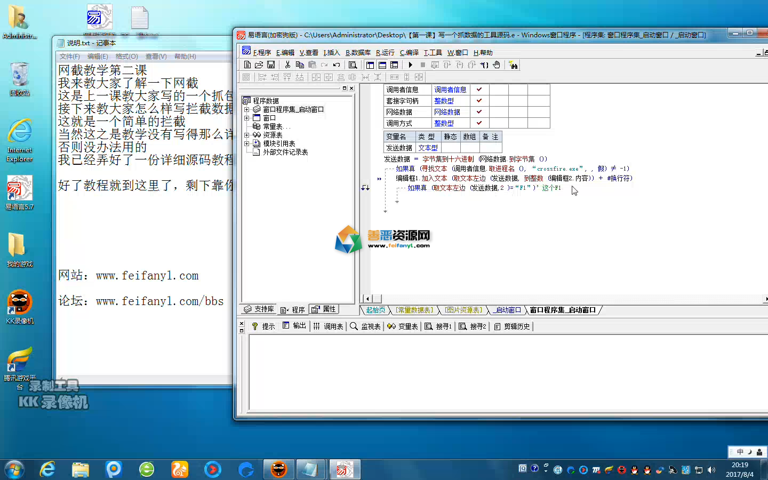This screenshot has height=480, width=768.
Task: Expand the 模块引用表 tree node
Action: coord(246,143)
